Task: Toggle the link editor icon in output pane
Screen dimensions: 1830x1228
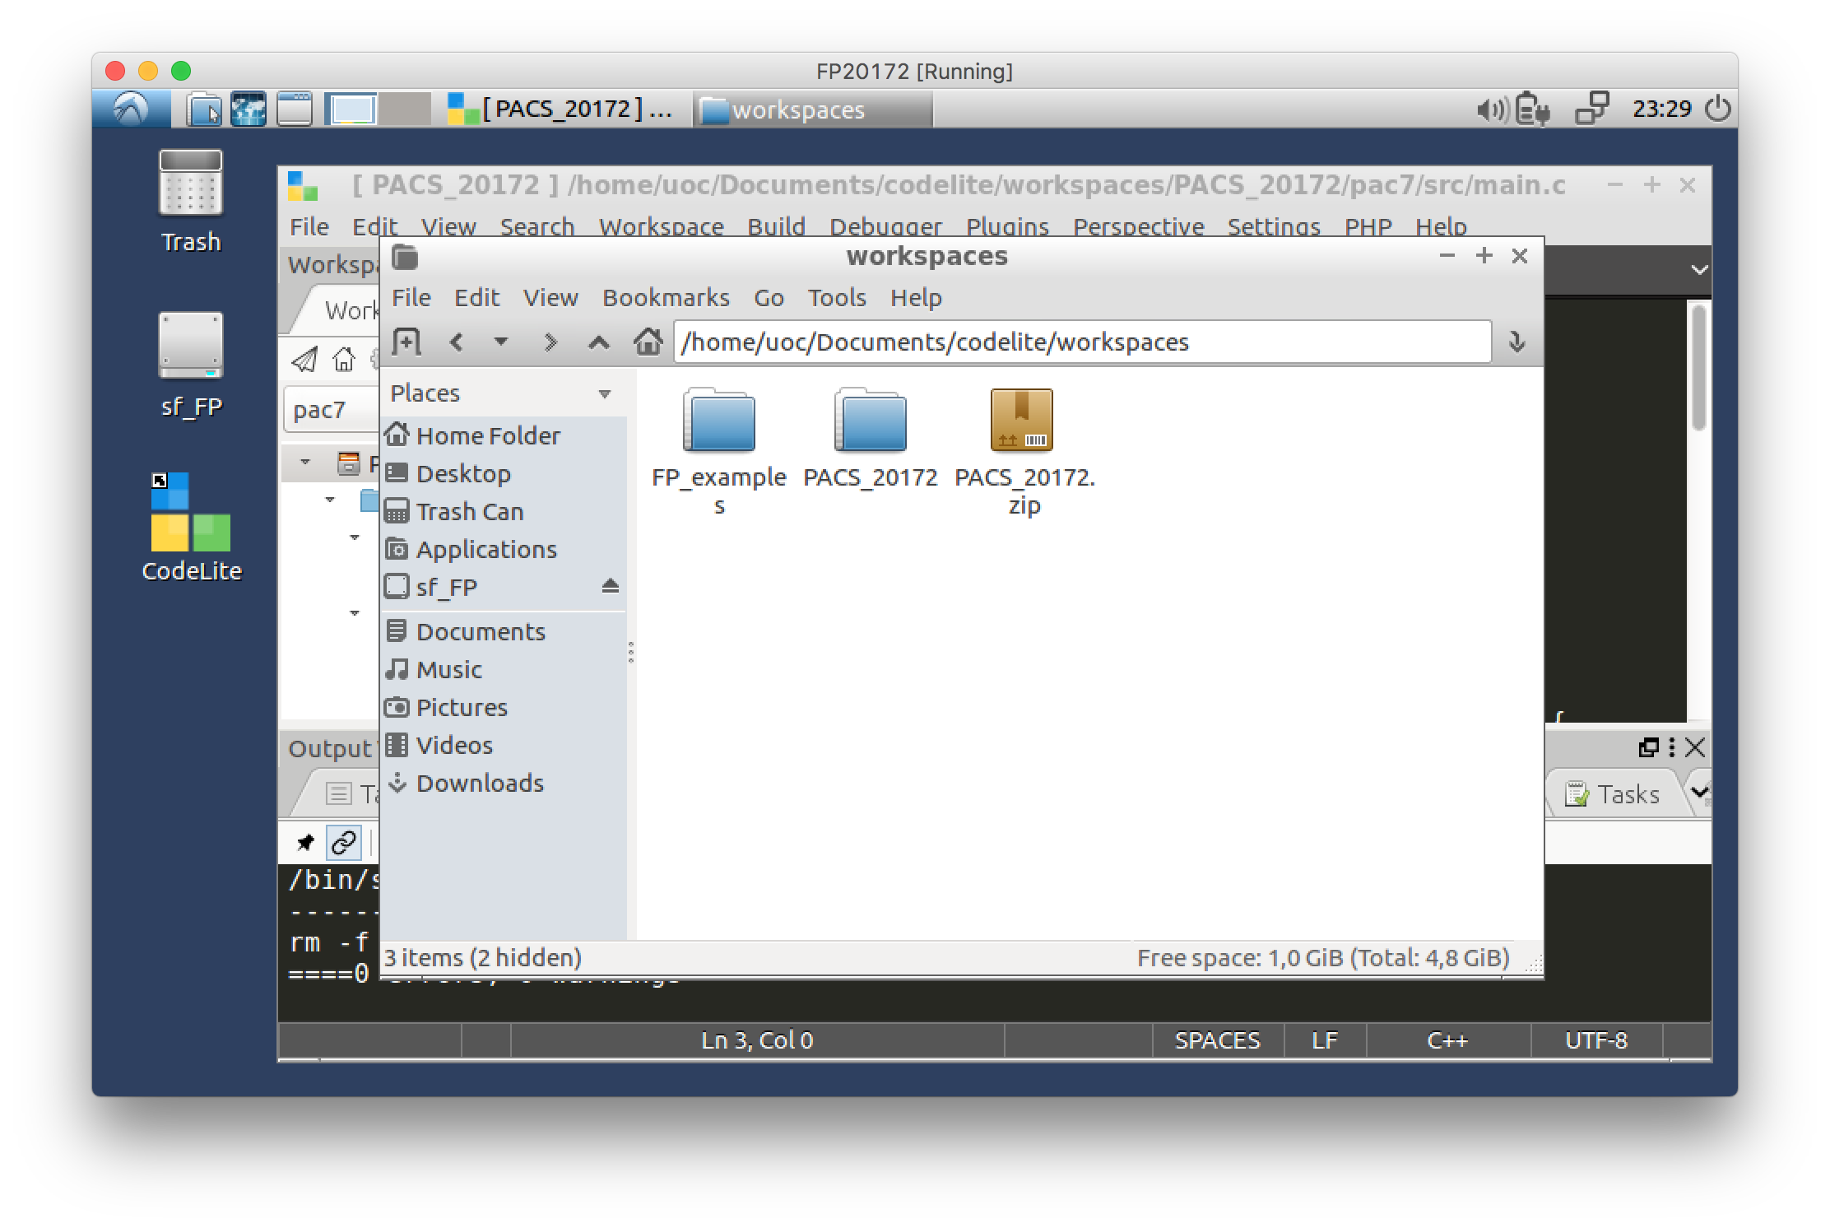Action: point(343,842)
